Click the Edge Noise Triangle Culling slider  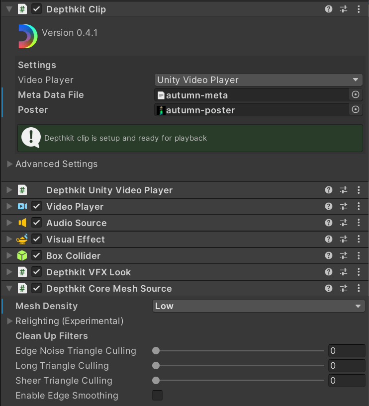point(240,351)
